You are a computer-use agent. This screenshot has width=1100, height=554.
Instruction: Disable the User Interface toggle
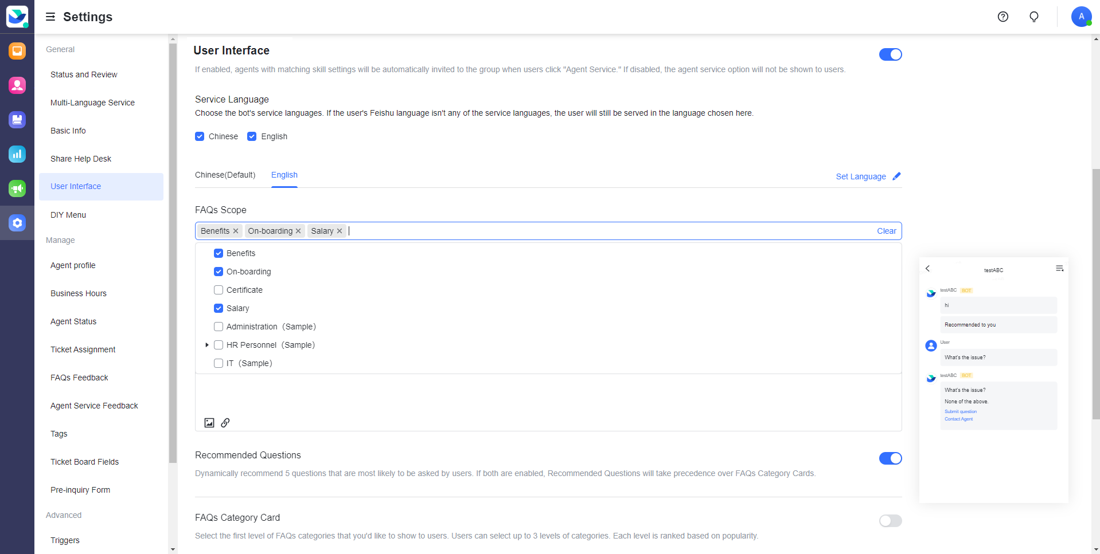pos(890,54)
